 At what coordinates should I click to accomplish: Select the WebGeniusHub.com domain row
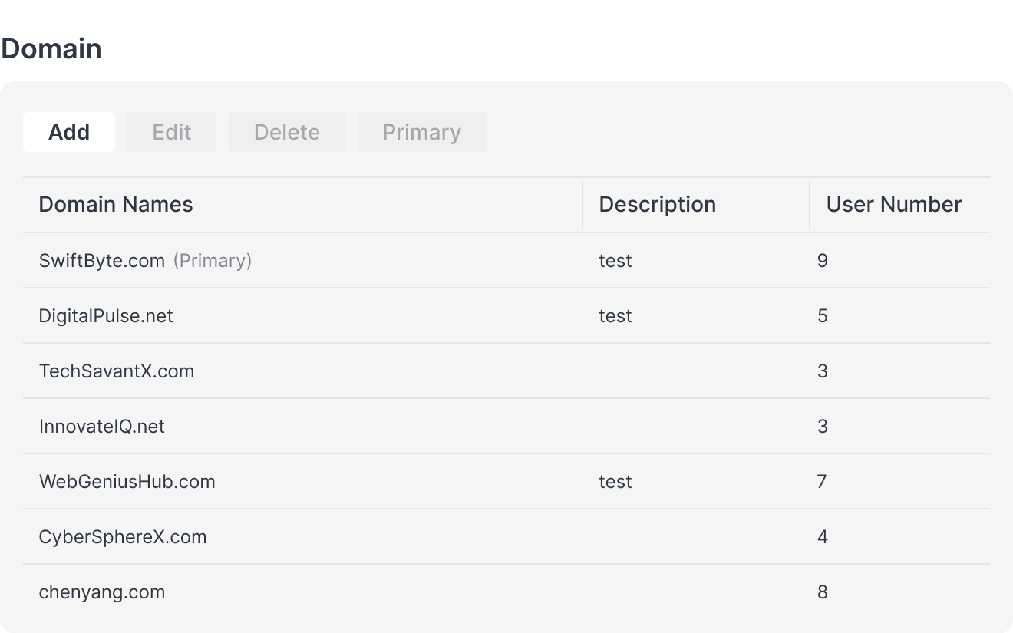pyautogui.click(x=127, y=481)
